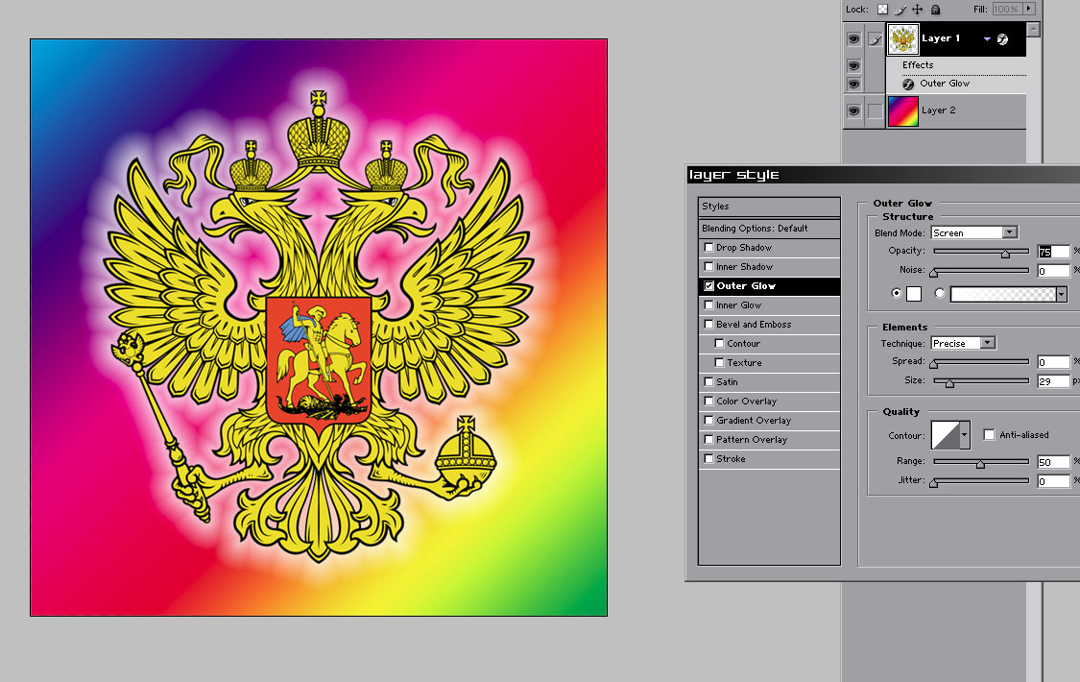The image size is (1080, 682).
Task: Enable the Bevel and Emboss checkbox
Action: point(708,325)
